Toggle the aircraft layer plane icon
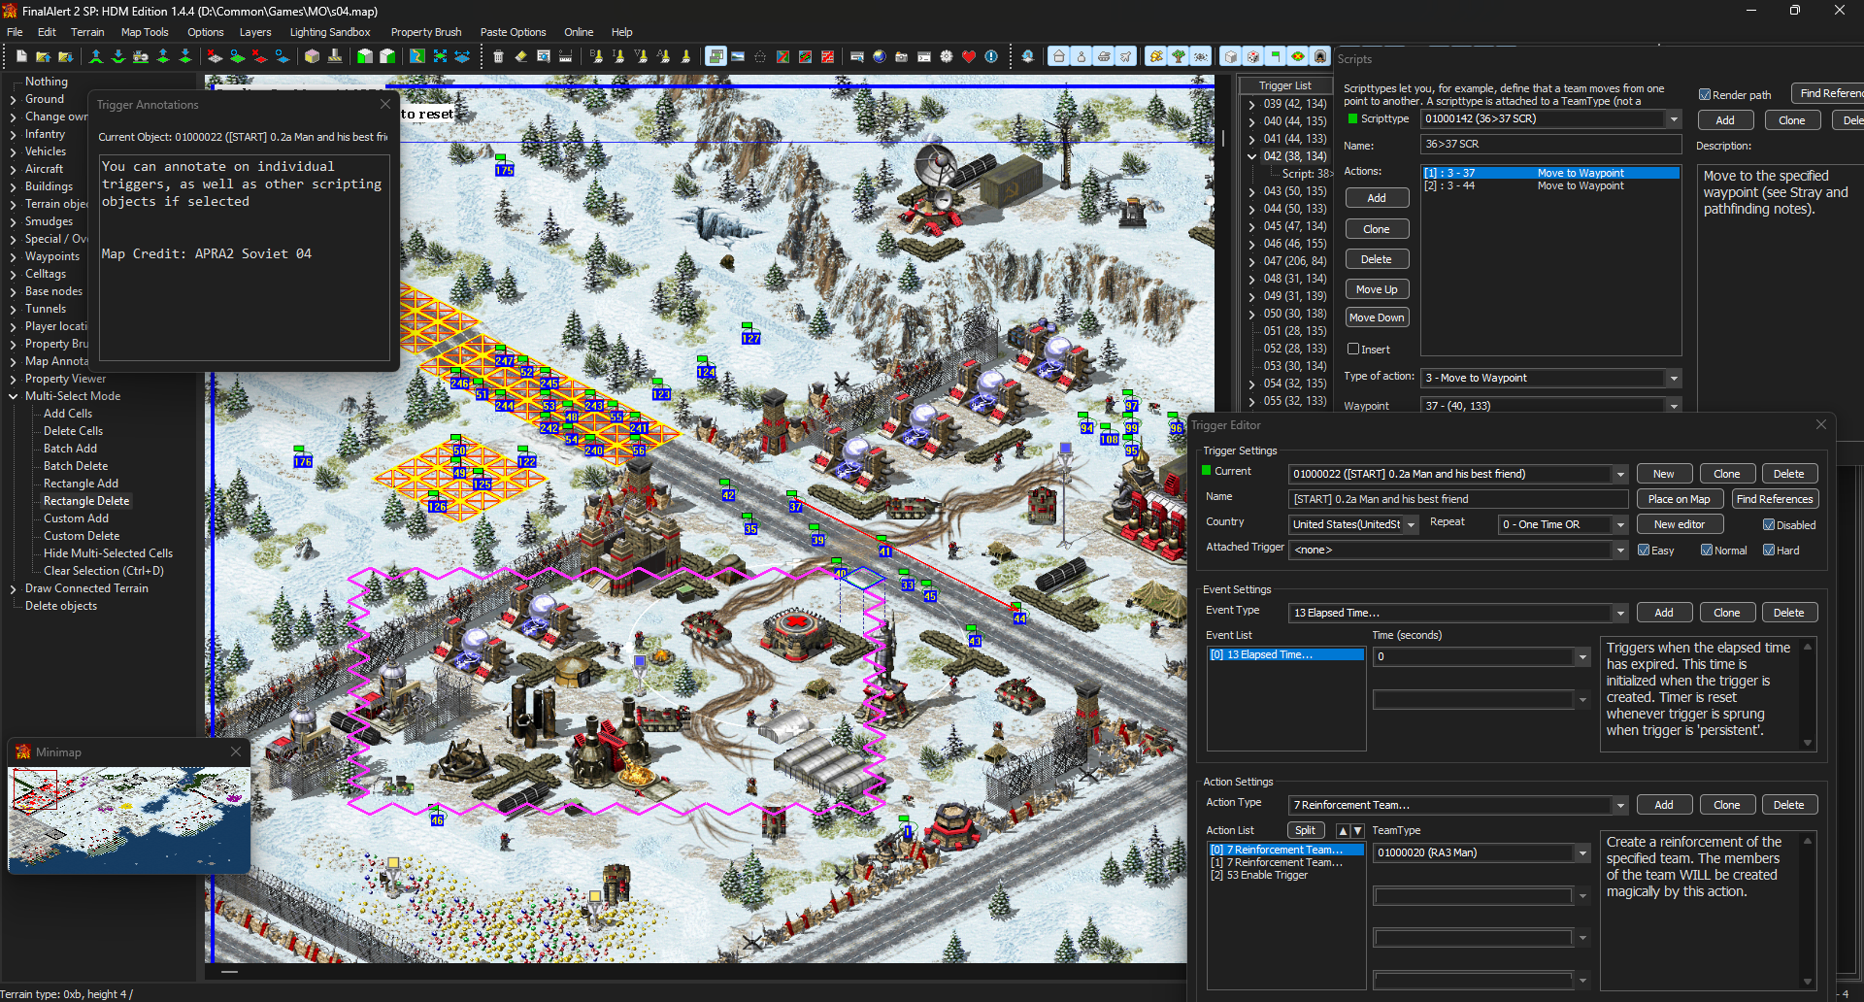1864x1002 pixels. coord(1126,56)
